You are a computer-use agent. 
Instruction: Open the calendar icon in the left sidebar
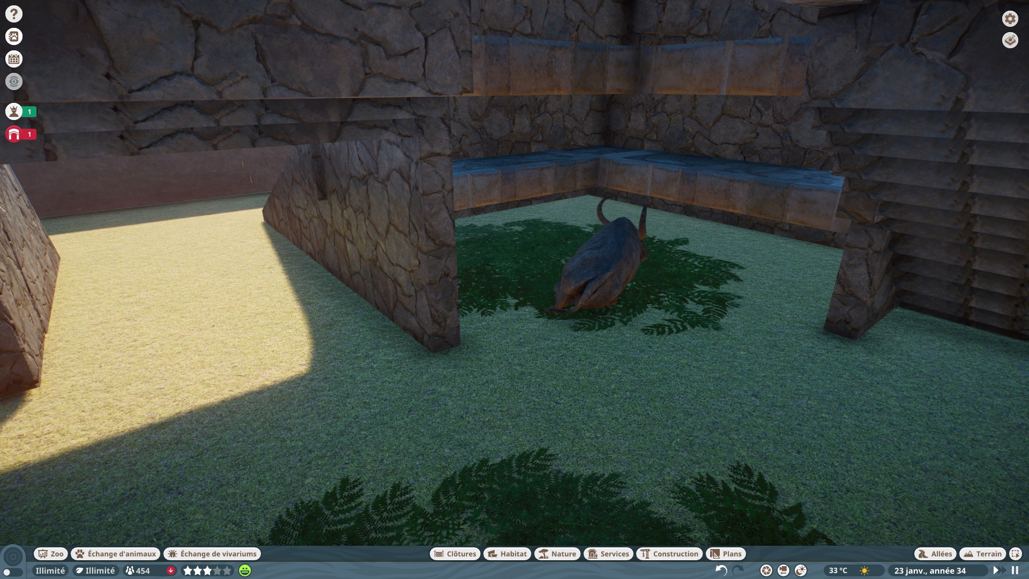[x=14, y=59]
